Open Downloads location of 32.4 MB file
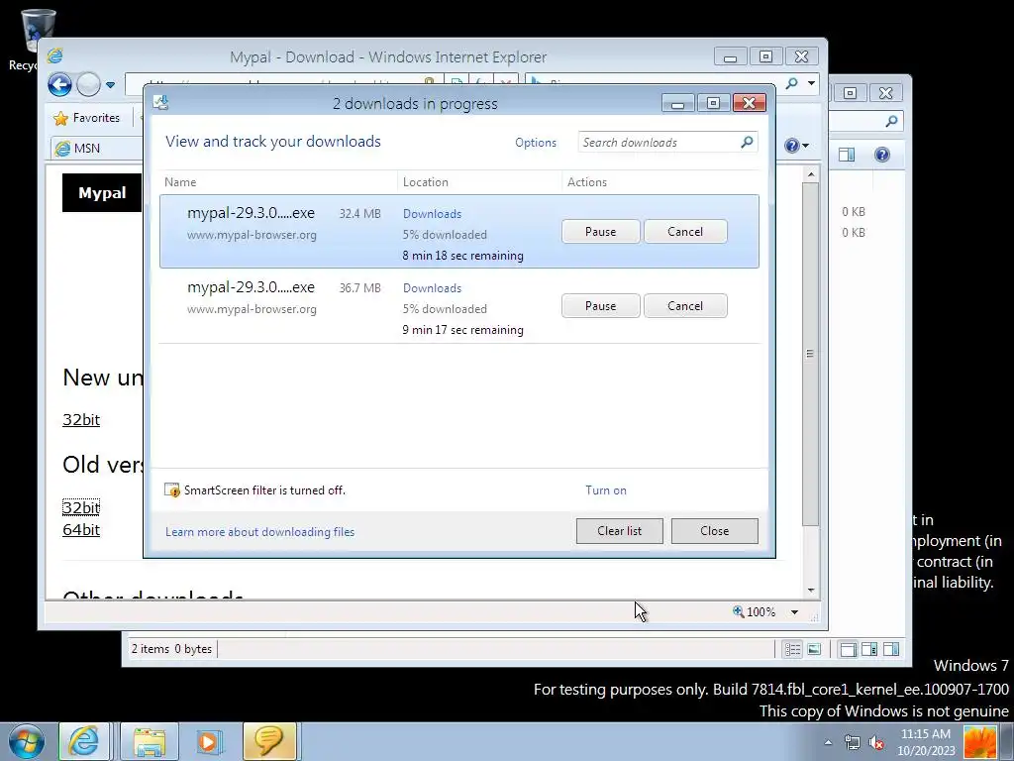1014x761 pixels. click(432, 214)
